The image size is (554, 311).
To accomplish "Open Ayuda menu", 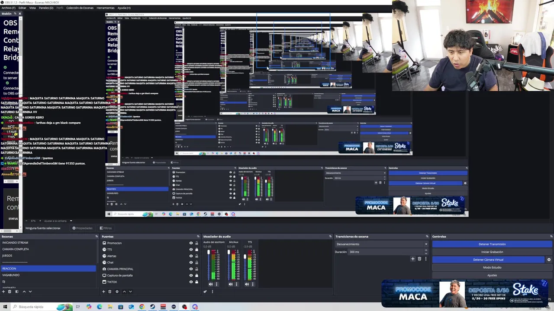I will [x=124, y=8].
